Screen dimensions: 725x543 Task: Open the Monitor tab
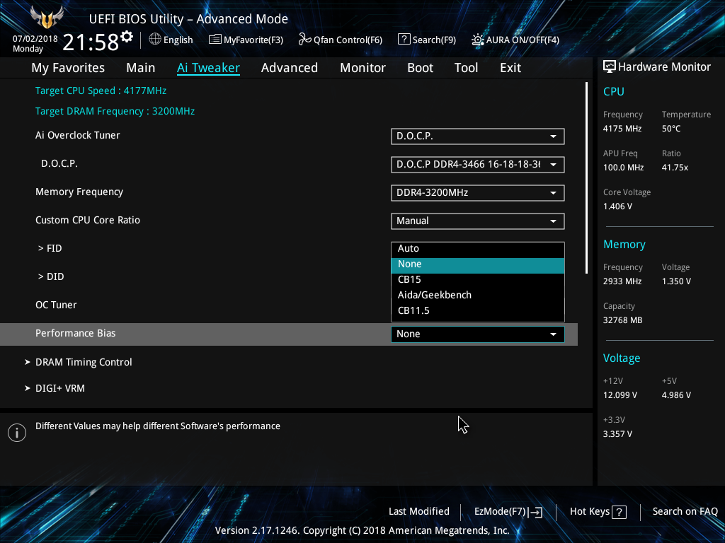[363, 68]
